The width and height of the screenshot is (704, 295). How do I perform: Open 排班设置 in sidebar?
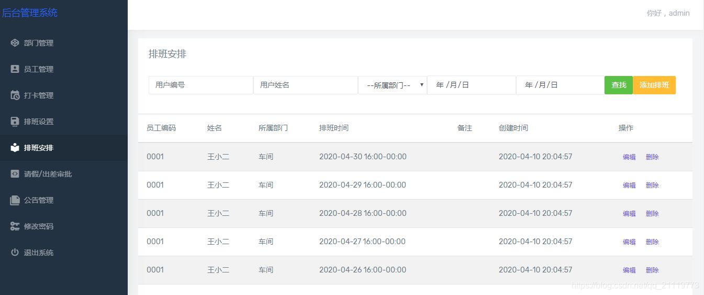64,122
